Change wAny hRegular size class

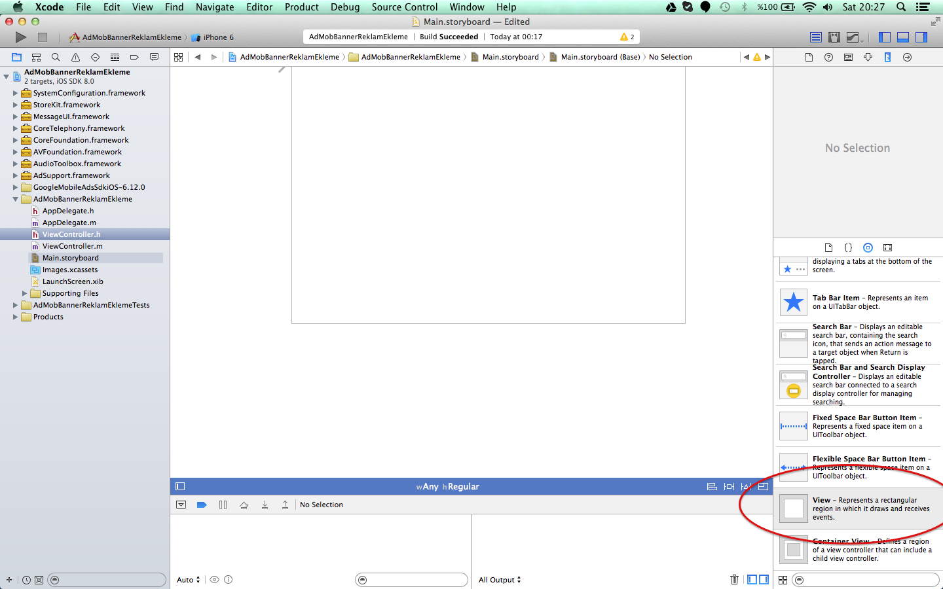pos(447,486)
